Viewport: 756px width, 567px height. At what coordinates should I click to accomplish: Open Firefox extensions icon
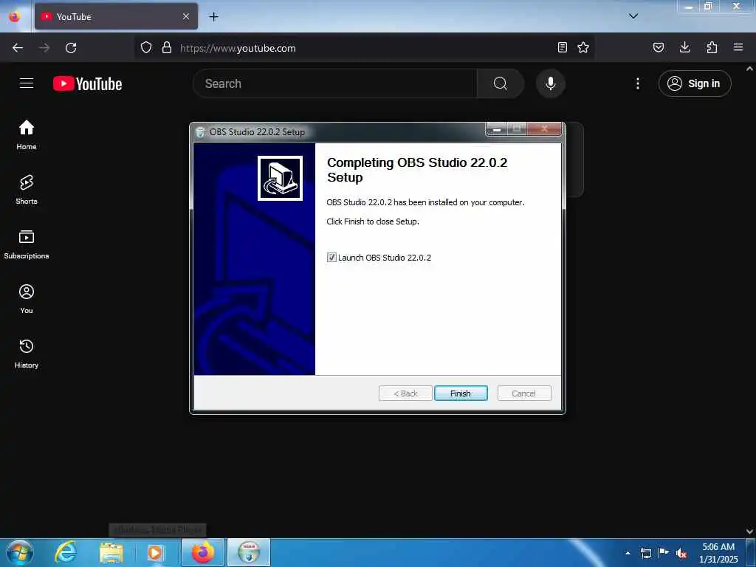point(712,47)
